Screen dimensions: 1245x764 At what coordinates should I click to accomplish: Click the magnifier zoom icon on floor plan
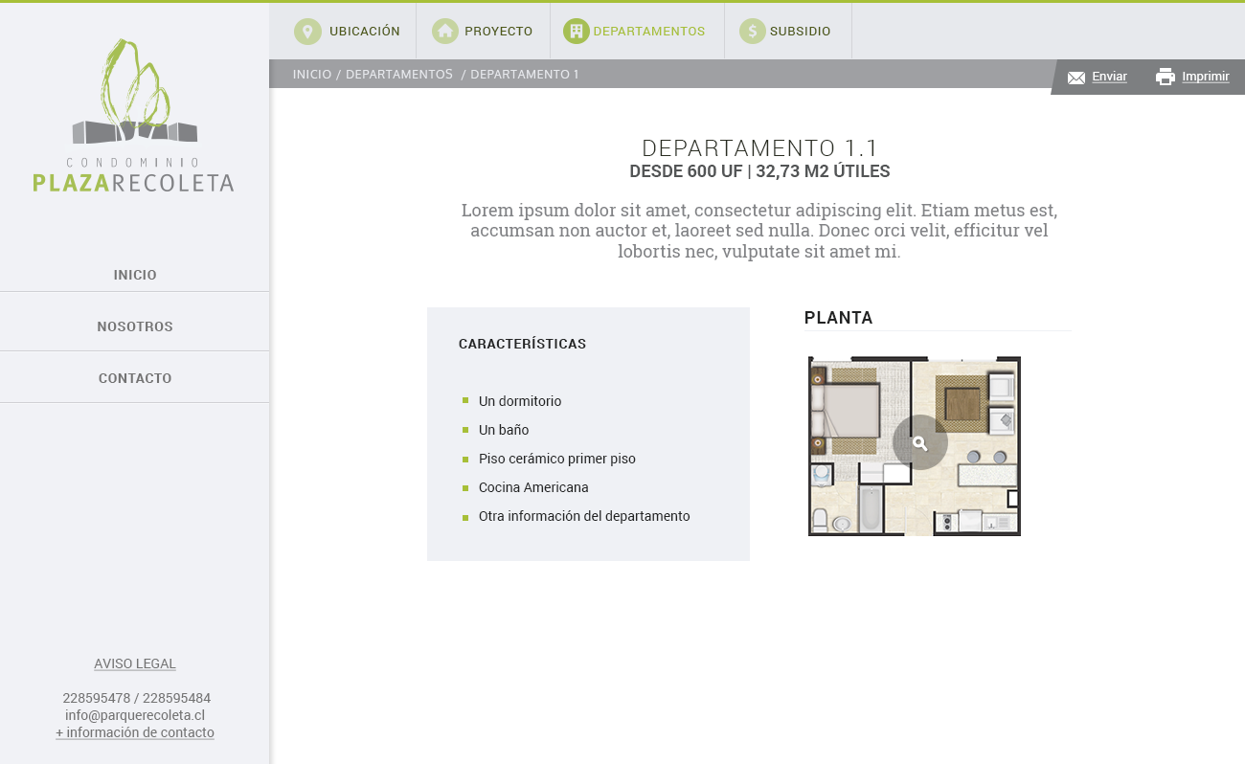point(920,443)
